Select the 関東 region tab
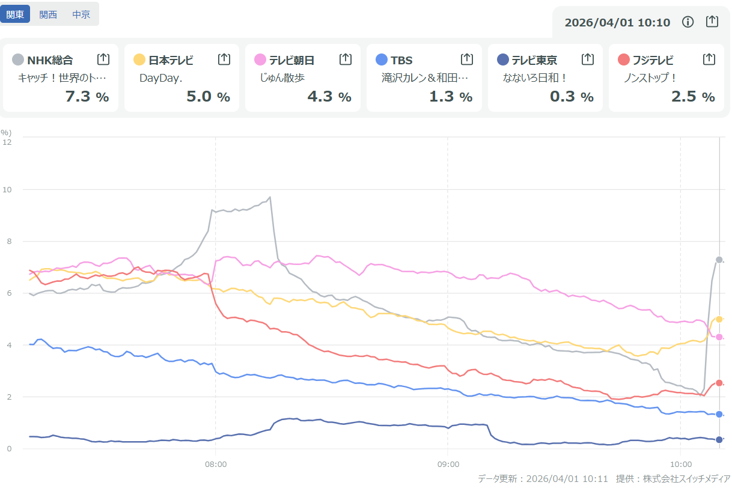Viewport: 732px width, 491px height. [x=15, y=14]
